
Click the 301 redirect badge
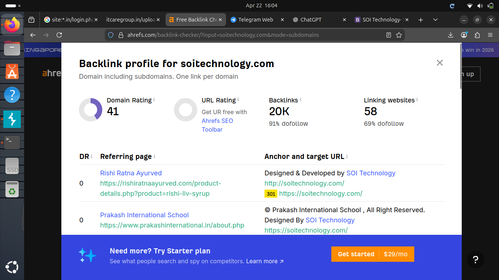pyautogui.click(x=271, y=194)
